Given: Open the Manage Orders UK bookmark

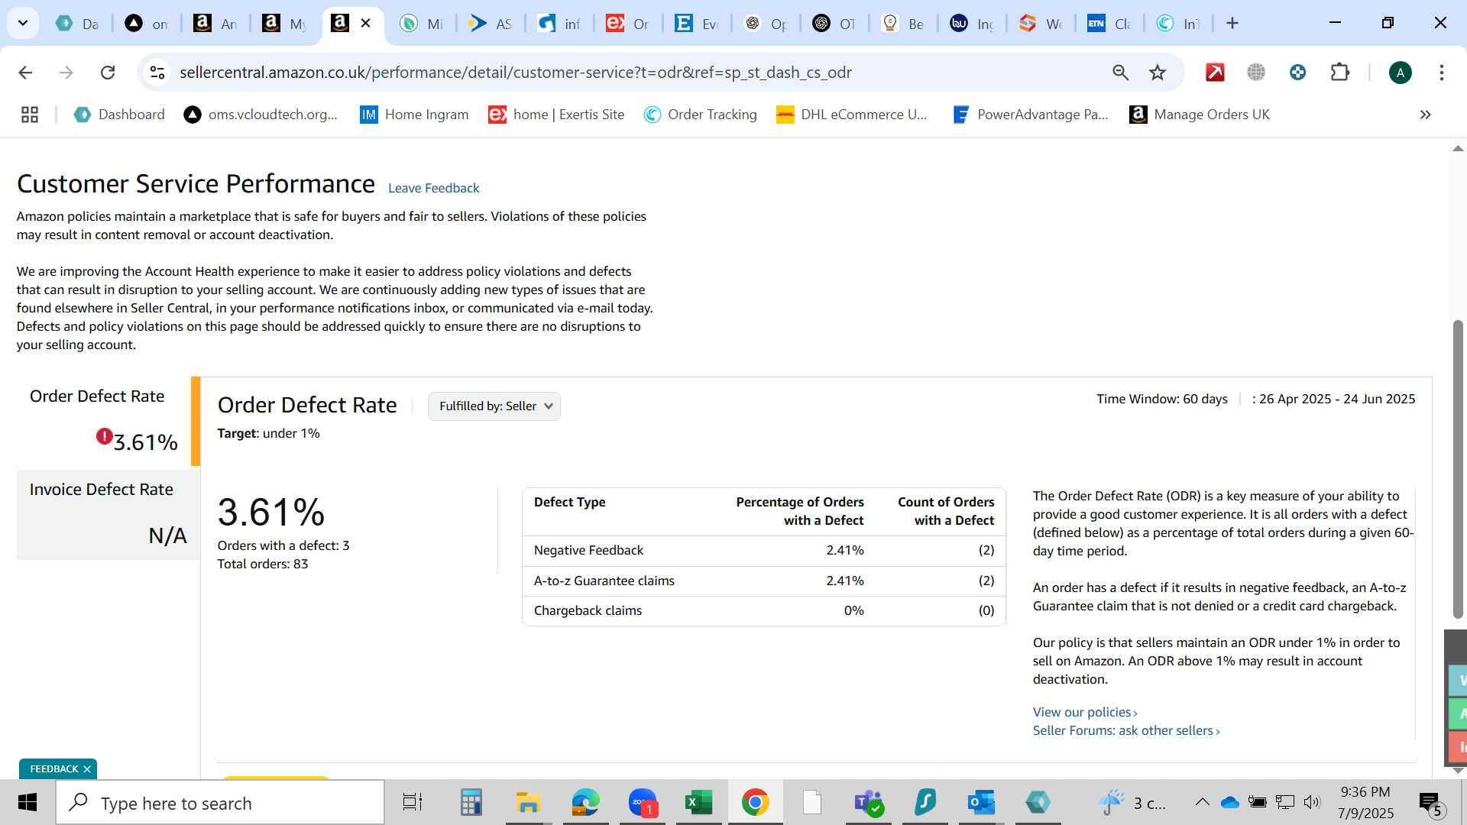Looking at the screenshot, I should click(1200, 115).
